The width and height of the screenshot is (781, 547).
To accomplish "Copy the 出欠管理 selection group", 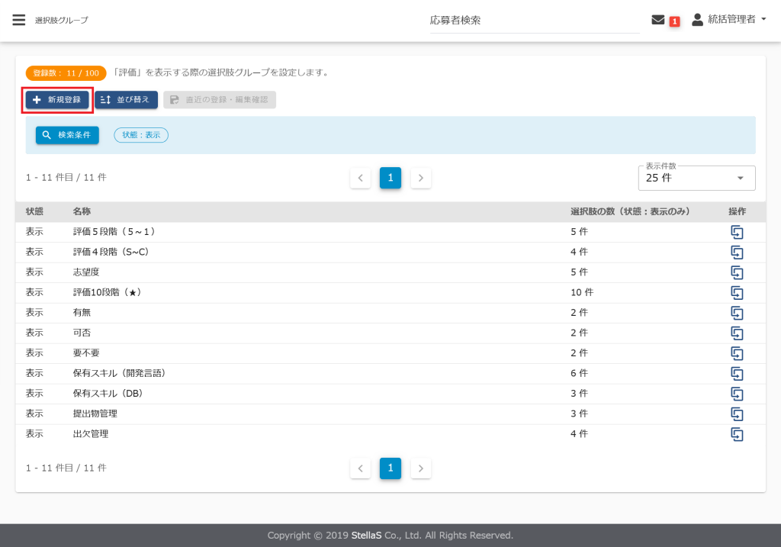I will click(737, 434).
